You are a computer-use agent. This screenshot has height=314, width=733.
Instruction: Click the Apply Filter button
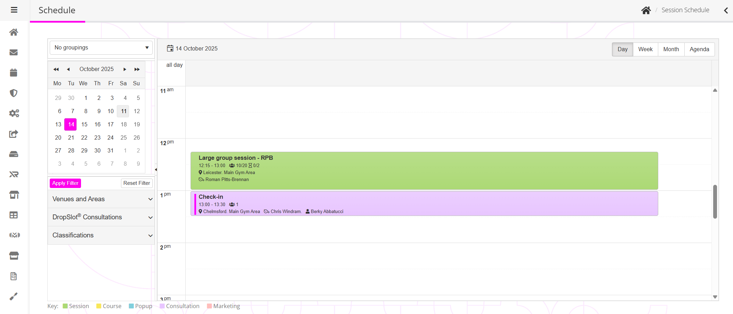[65, 183]
